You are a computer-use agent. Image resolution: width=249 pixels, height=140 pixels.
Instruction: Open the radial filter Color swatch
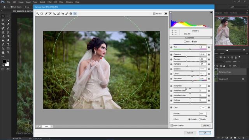203,107
